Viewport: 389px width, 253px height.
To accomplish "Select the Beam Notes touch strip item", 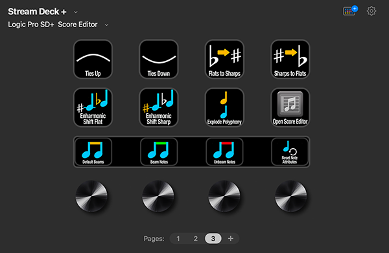I will coord(159,152).
